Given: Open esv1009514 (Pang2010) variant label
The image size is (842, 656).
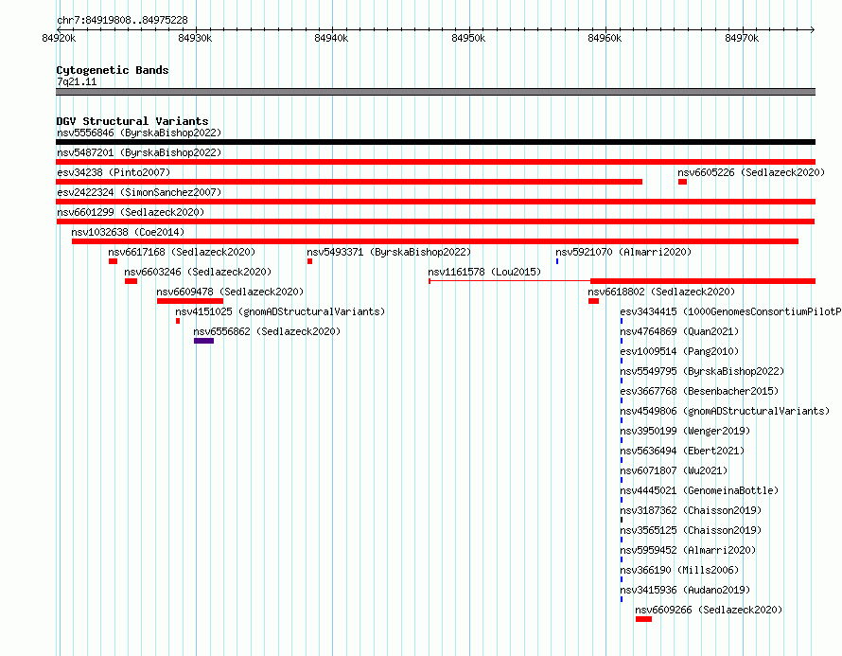Looking at the screenshot, I should [679, 351].
